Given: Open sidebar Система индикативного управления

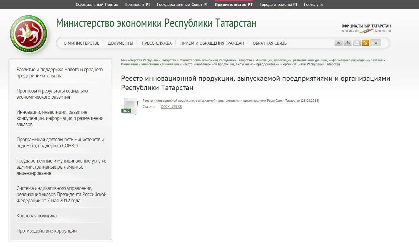Looking at the screenshot, I should pyautogui.click(x=61, y=195).
